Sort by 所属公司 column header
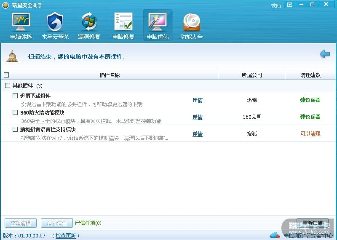The width and height of the screenshot is (337, 240). (x=251, y=75)
